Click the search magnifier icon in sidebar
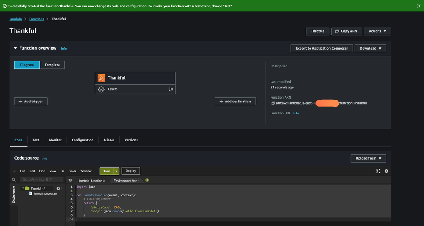This screenshot has height=226, width=424. (x=14, y=179)
